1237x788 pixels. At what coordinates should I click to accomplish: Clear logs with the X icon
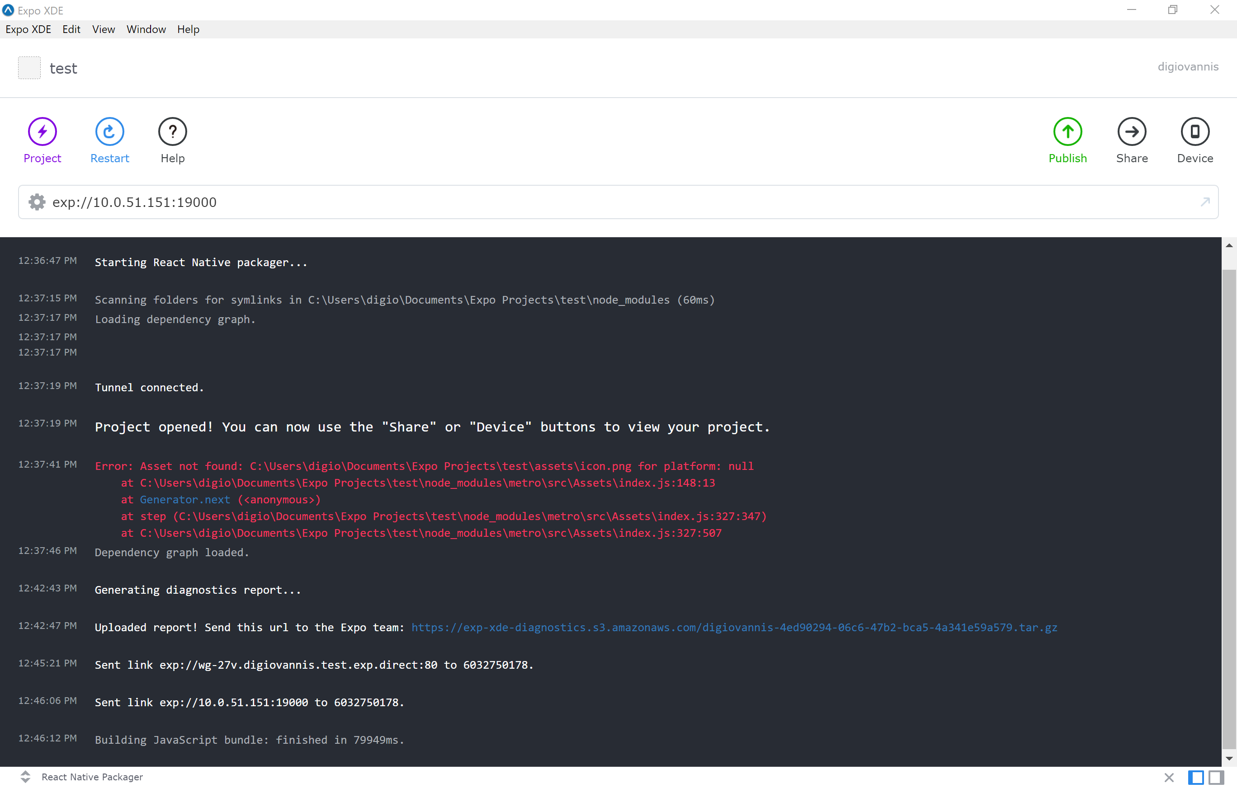(x=1169, y=777)
